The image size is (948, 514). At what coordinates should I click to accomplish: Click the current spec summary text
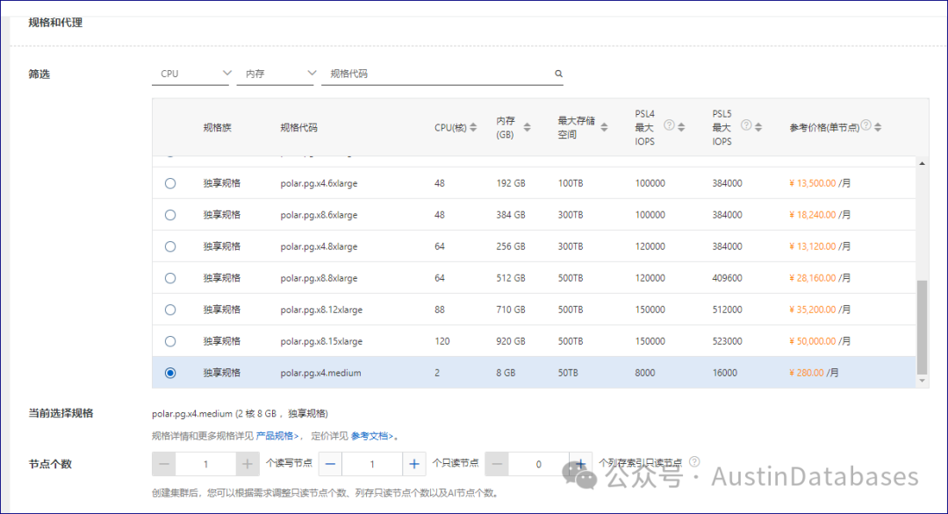point(240,414)
